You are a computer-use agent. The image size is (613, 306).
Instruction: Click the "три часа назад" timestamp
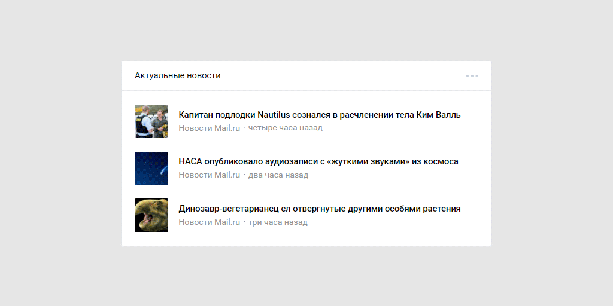pyautogui.click(x=278, y=222)
